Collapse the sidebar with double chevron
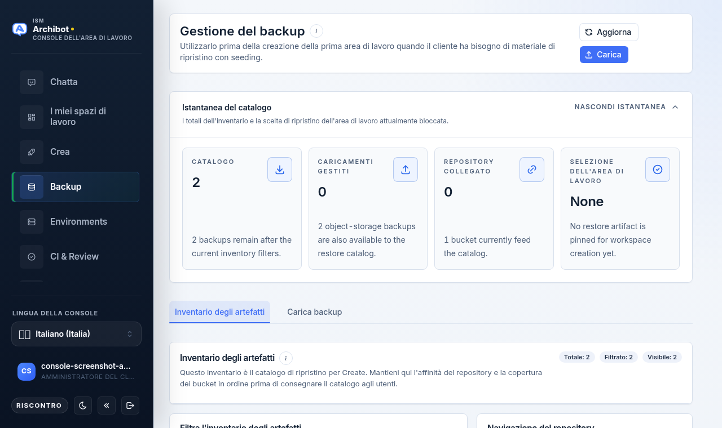Screen dimensions: 722x428 coord(107,405)
